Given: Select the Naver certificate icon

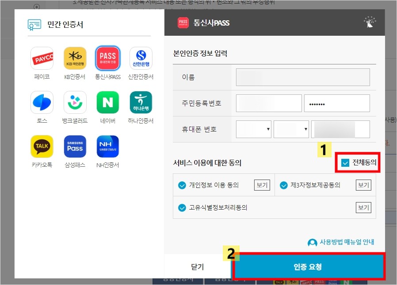Looking at the screenshot, I should (108, 102).
